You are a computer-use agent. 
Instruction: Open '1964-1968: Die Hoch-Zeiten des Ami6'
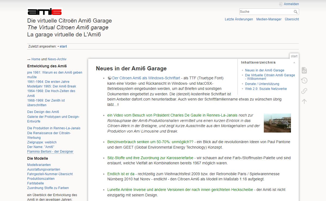pyautogui.click(x=51, y=93)
